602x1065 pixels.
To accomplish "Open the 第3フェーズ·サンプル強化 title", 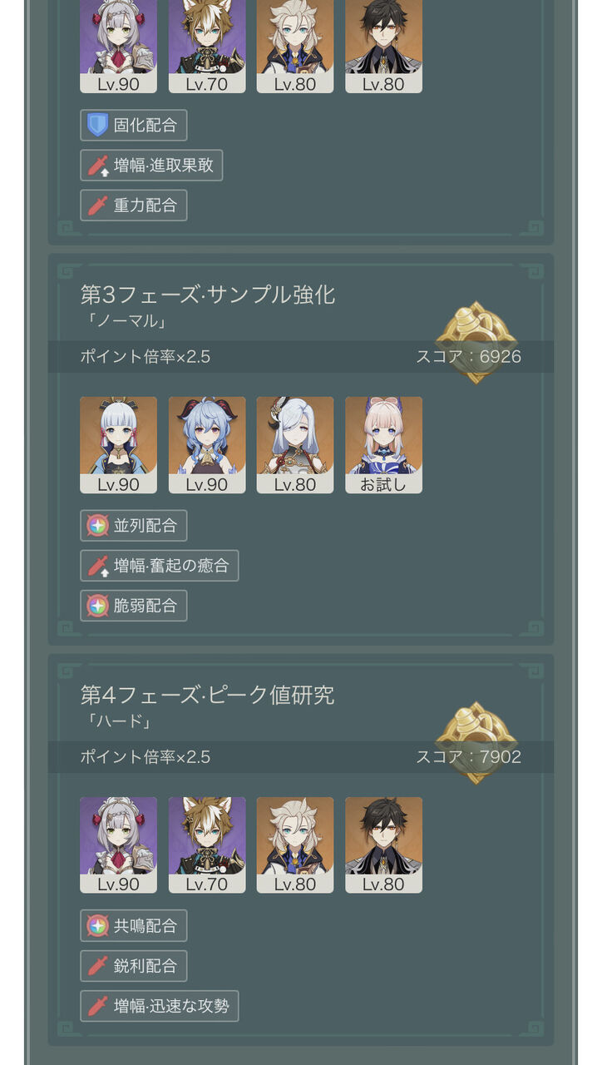I will coord(208,295).
